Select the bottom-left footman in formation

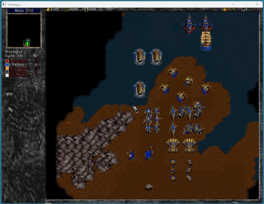point(148,129)
